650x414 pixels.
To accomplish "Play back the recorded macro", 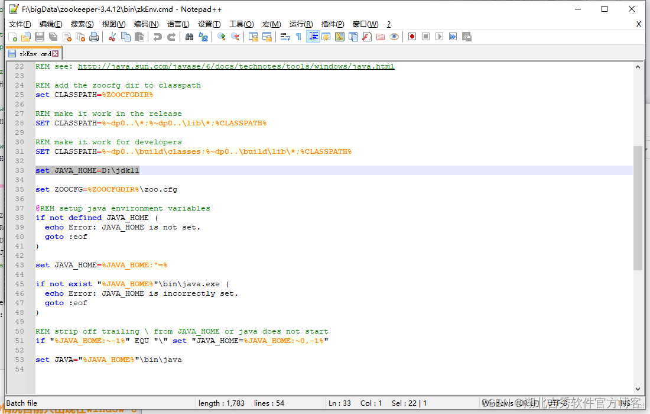I will coord(439,37).
